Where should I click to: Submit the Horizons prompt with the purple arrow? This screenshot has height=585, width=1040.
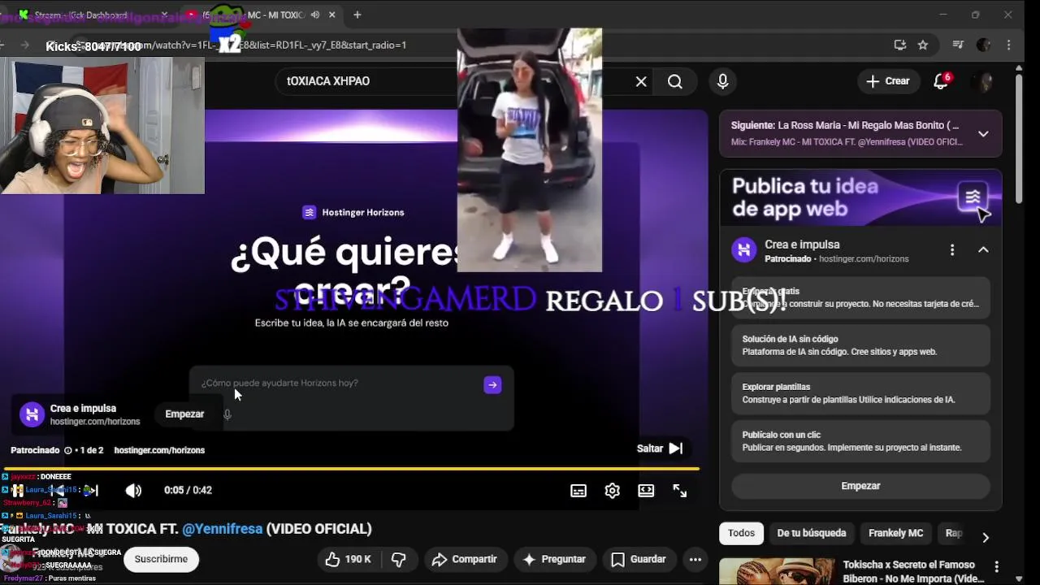[492, 385]
